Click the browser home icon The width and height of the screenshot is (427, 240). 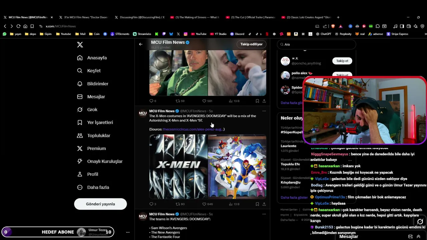pyautogui.click(x=25, y=26)
